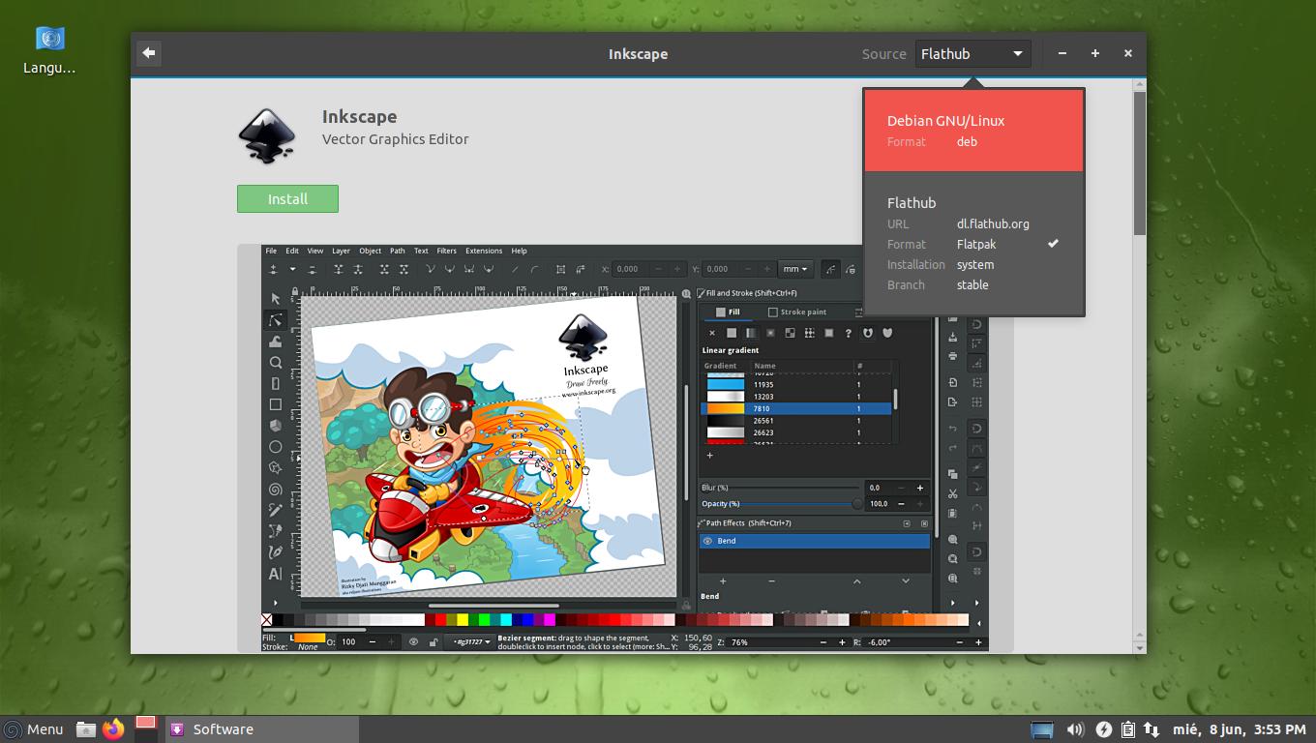Open the power manager tray icon

click(1103, 729)
